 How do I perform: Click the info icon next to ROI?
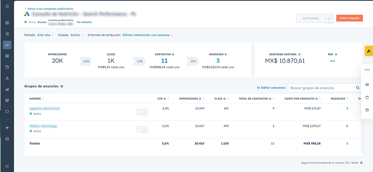pos(336,54)
